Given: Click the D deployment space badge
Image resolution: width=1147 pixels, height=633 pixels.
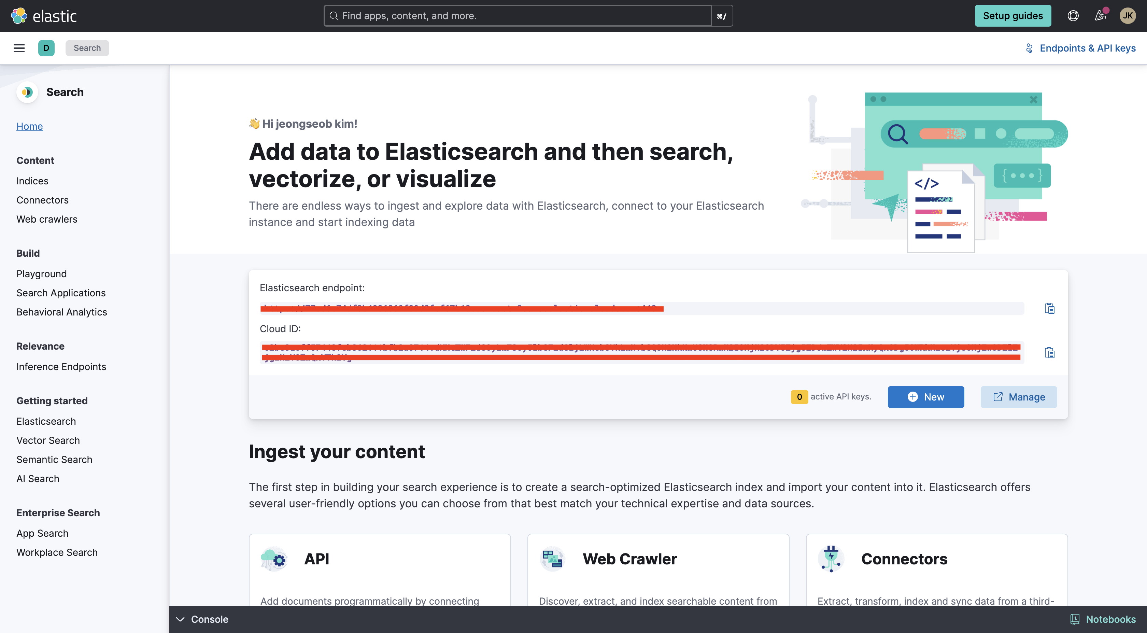Looking at the screenshot, I should coord(46,48).
